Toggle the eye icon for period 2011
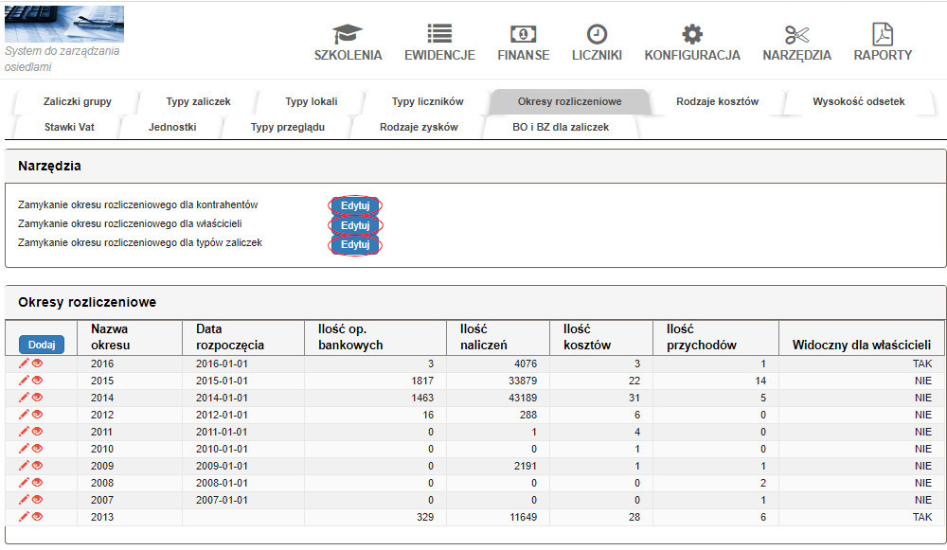Image resolution: width=947 pixels, height=550 pixels. 38,432
